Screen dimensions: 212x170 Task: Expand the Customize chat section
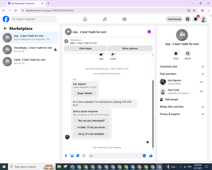(182, 67)
